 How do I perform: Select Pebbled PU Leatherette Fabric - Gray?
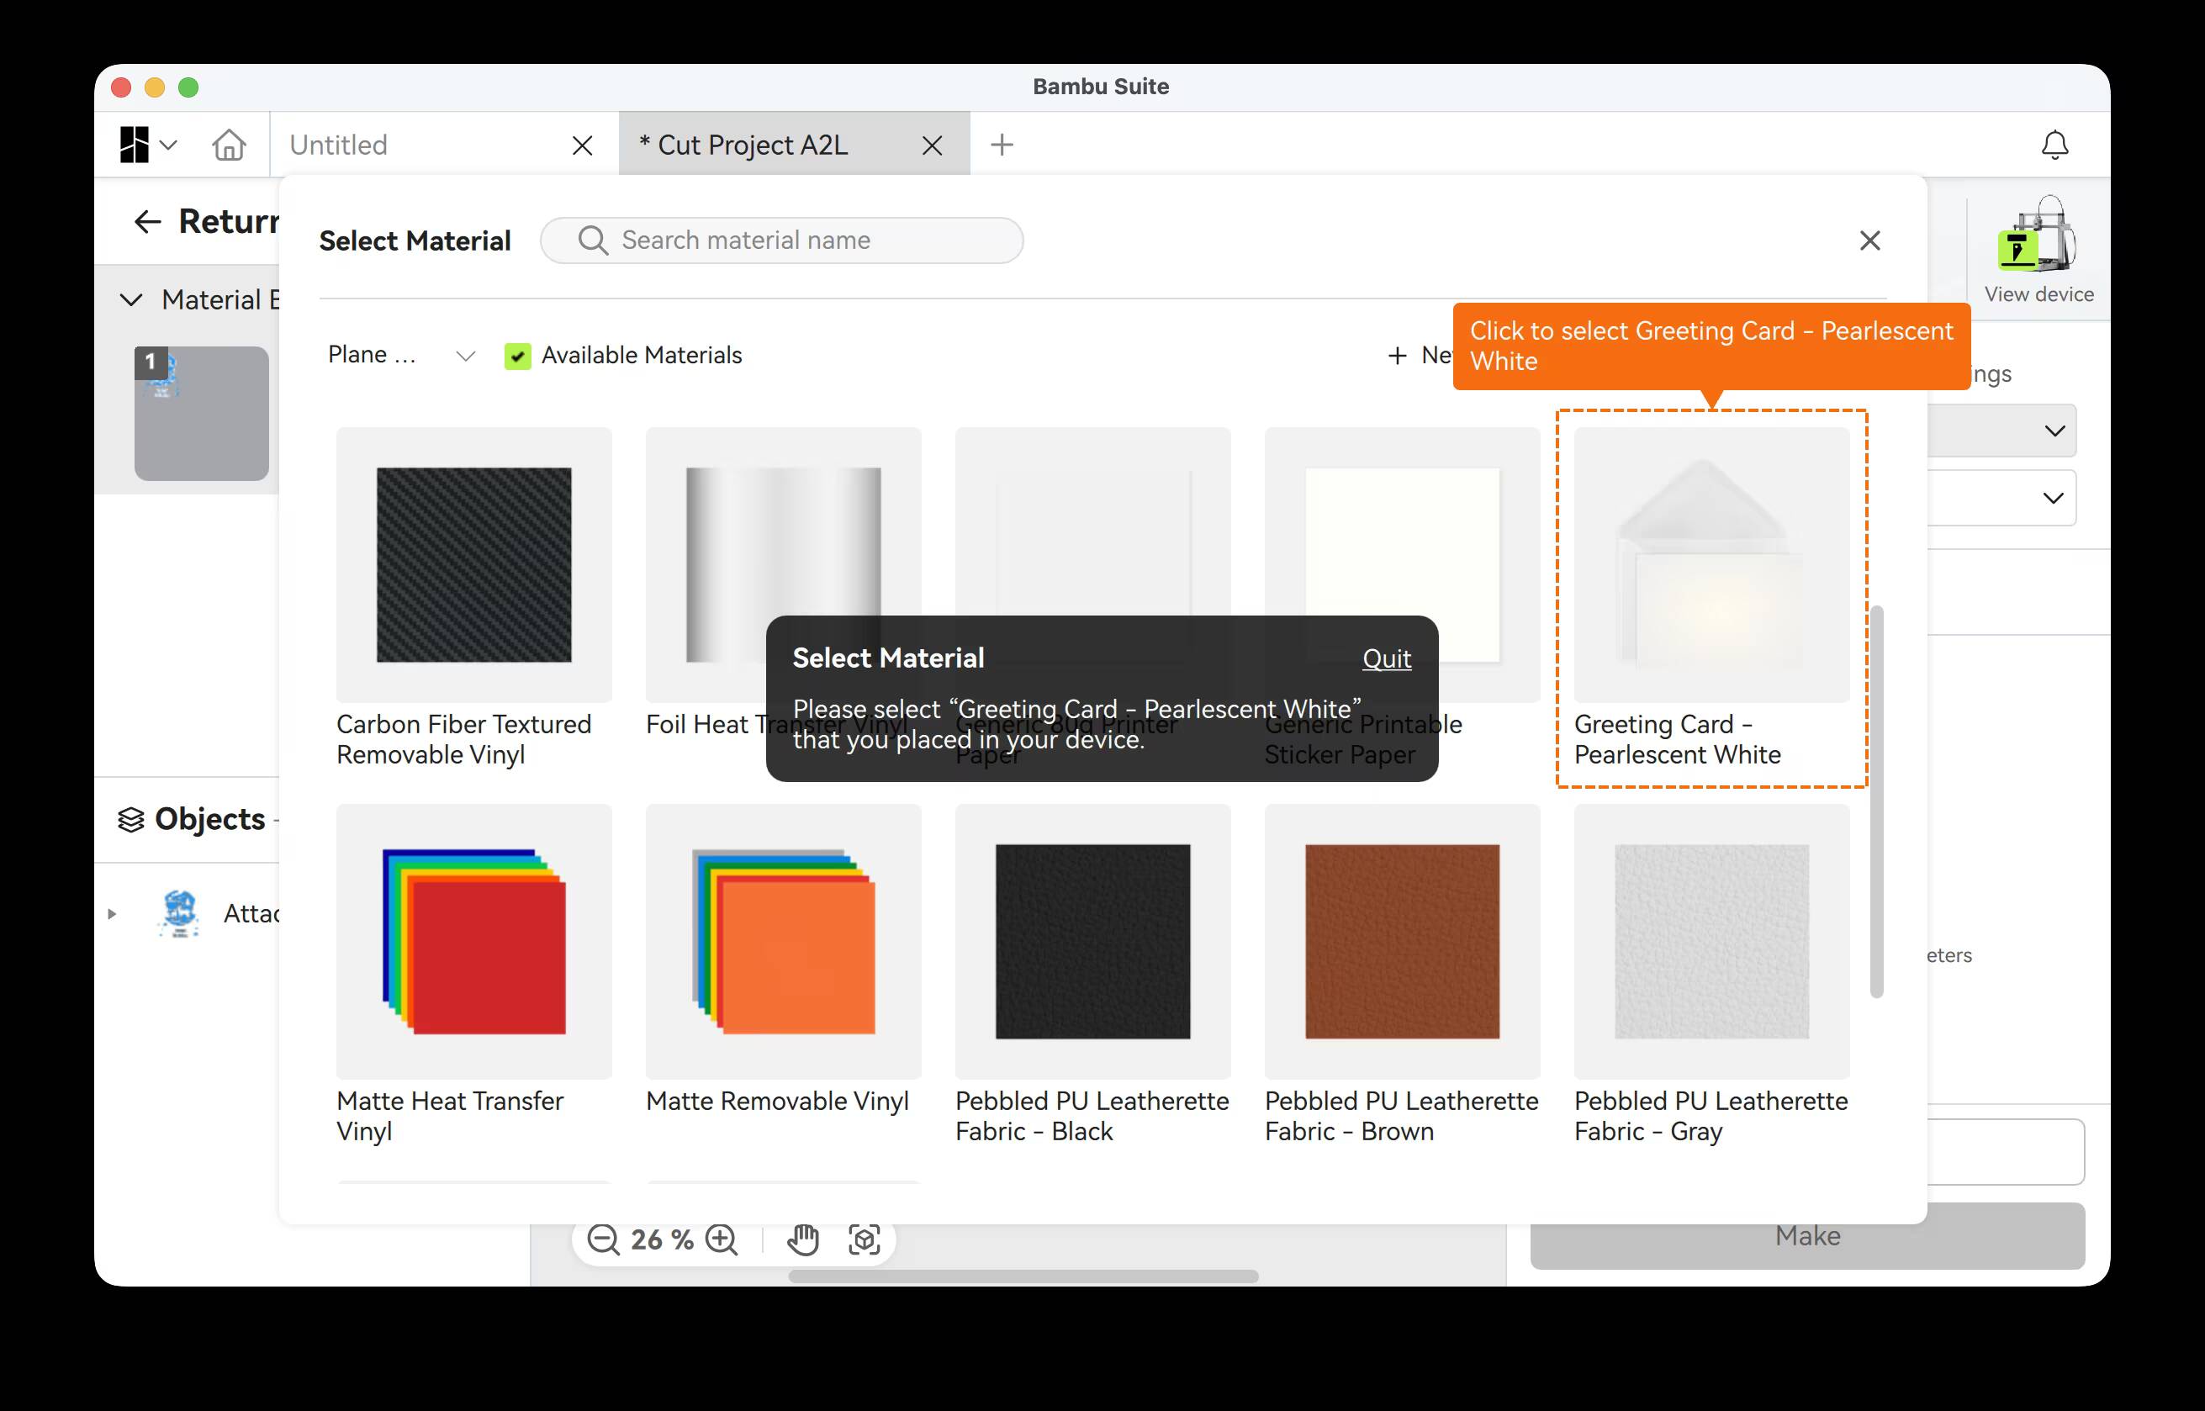coord(1711,975)
